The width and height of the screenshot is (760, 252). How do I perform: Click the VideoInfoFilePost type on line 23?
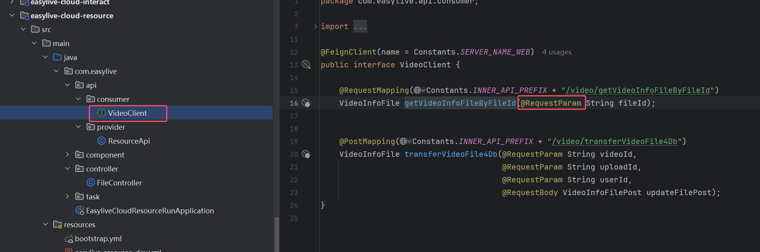click(602, 192)
